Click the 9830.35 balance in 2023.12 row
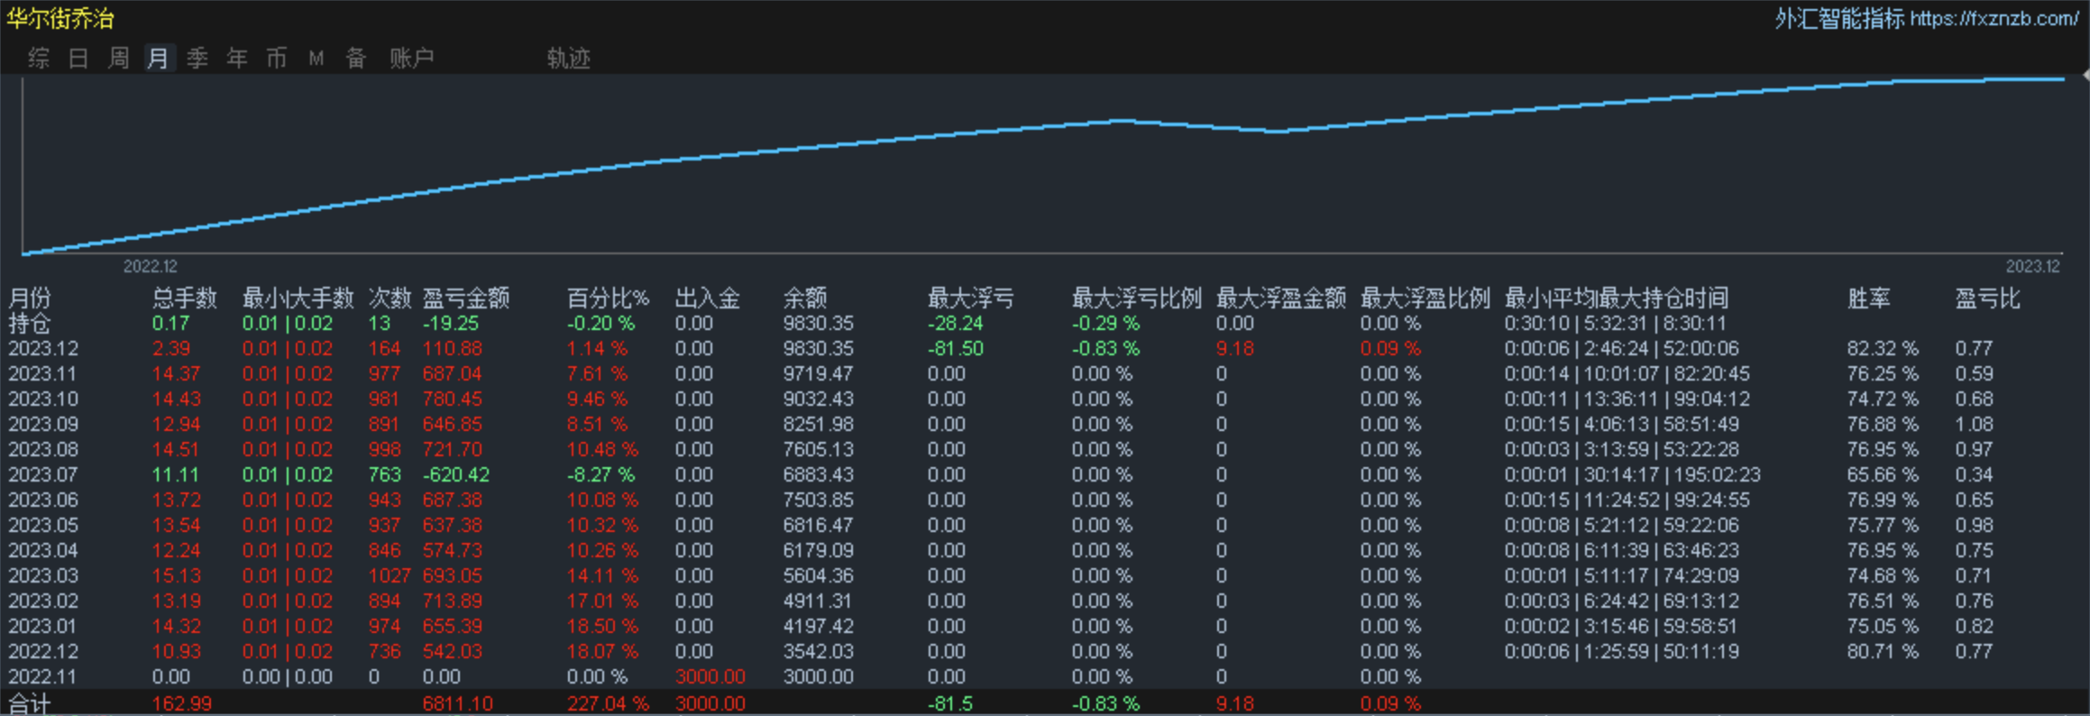 [x=818, y=348]
